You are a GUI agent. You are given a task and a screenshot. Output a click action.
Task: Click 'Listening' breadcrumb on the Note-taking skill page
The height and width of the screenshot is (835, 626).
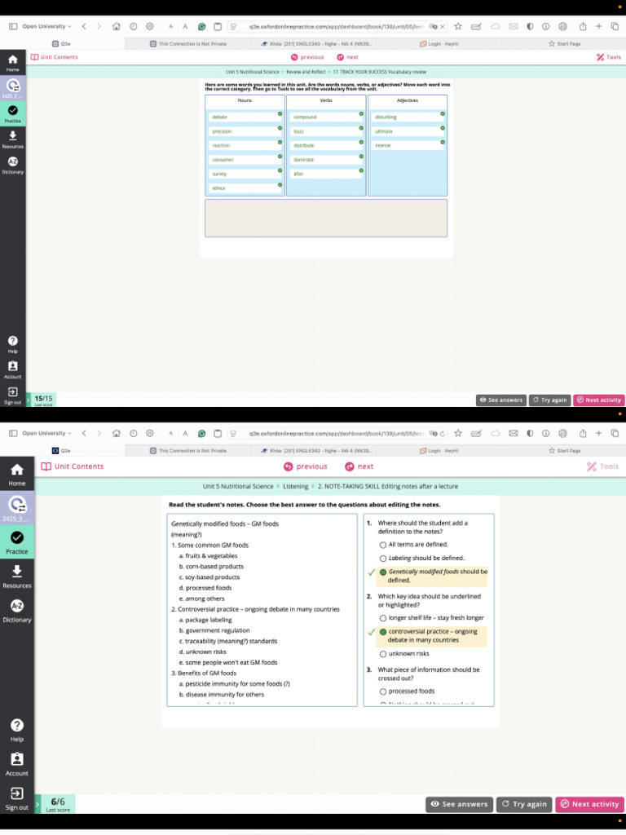point(295,486)
